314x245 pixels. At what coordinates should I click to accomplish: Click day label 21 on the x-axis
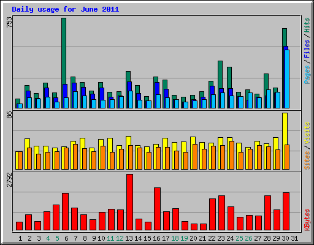(x=202, y=238)
